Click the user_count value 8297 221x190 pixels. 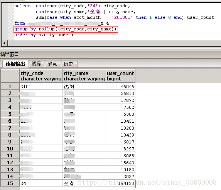(x=120, y=148)
